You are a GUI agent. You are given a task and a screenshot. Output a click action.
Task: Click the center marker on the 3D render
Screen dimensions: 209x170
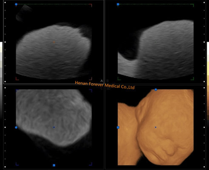pos(155,127)
